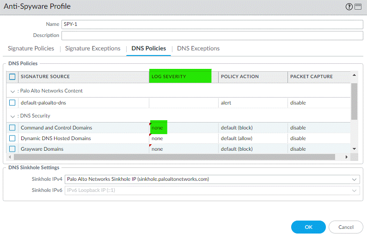Sort by Signature Source column header

[84, 77]
